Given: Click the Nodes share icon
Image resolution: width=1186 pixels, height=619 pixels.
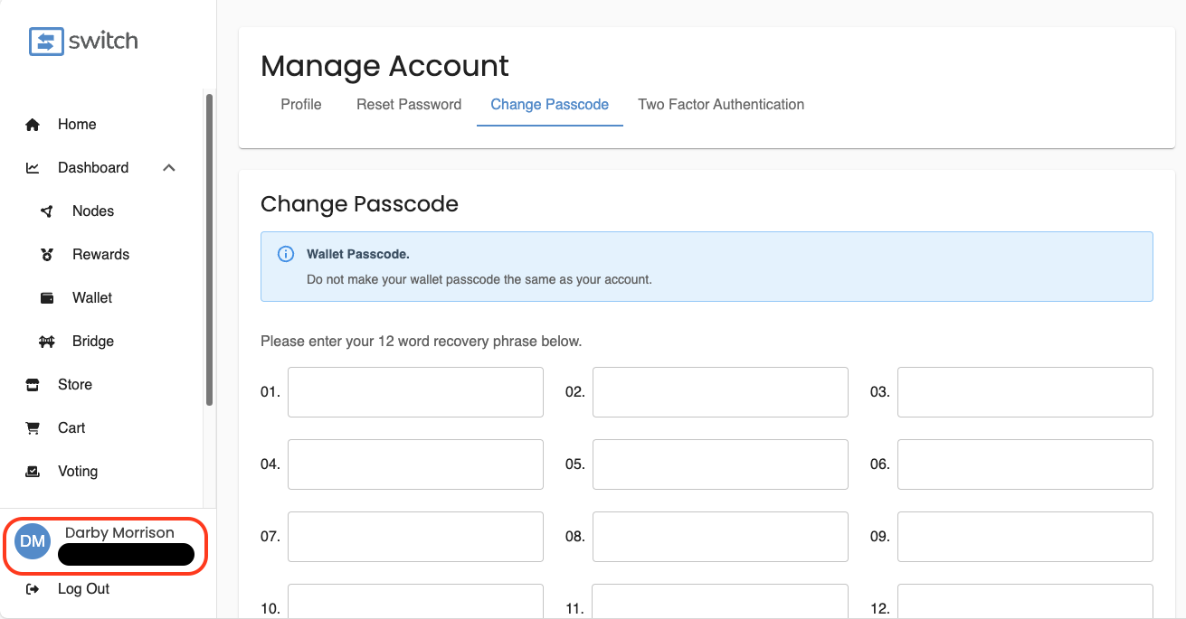Looking at the screenshot, I should point(47,211).
